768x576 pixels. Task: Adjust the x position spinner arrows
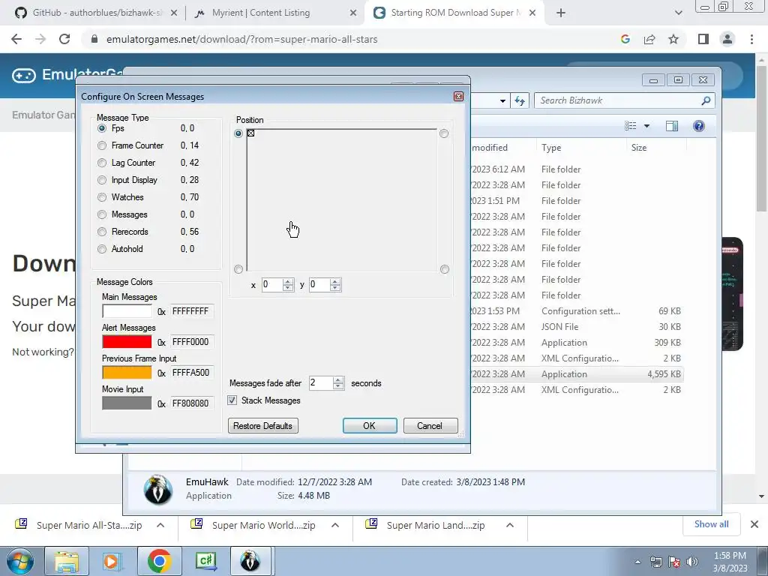pyautogui.click(x=288, y=284)
